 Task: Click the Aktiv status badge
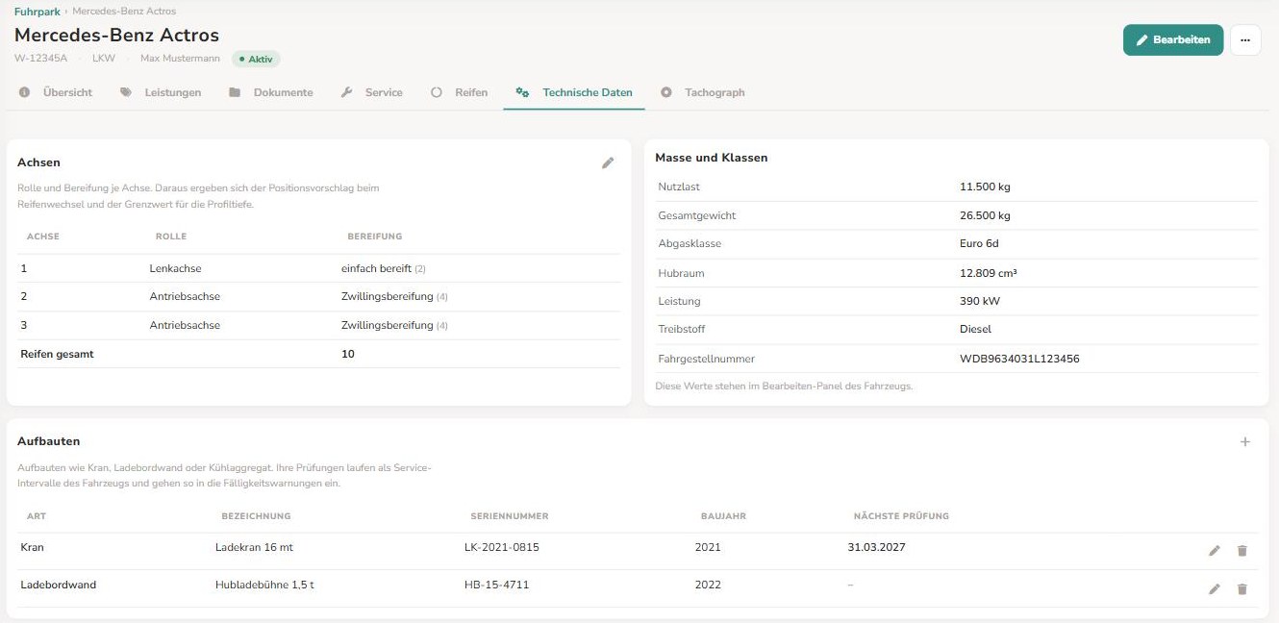pos(256,59)
